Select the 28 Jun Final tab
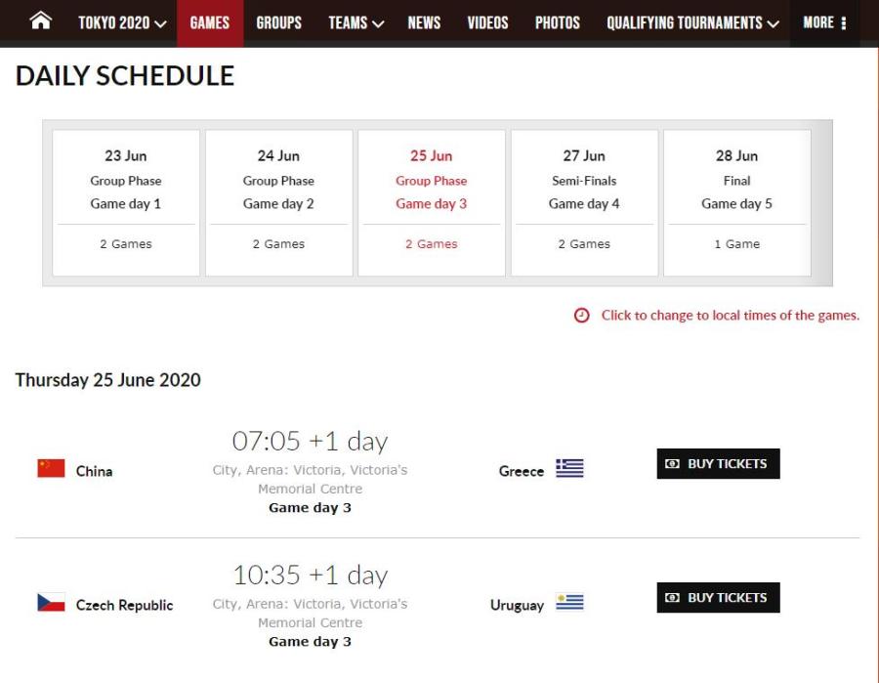Viewport: 879px width, 683px height. coord(736,202)
